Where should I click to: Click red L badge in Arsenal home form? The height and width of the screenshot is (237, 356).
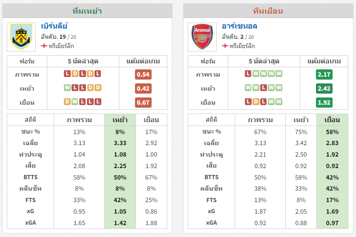pyautogui.click(x=263, y=88)
